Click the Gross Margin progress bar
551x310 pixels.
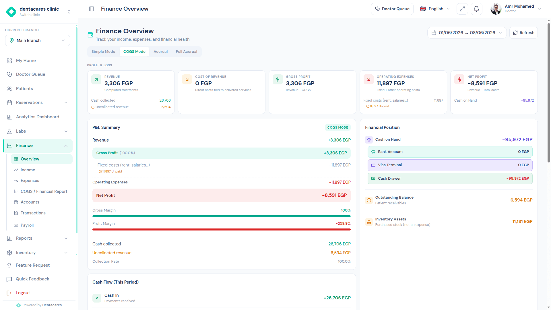(221, 216)
